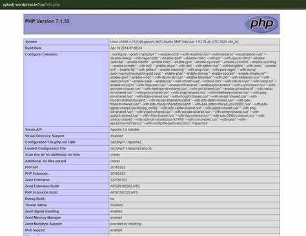Screen dimensions: 306x236
Task: Click the page URL ending in info.php
Action: point(31,5)
